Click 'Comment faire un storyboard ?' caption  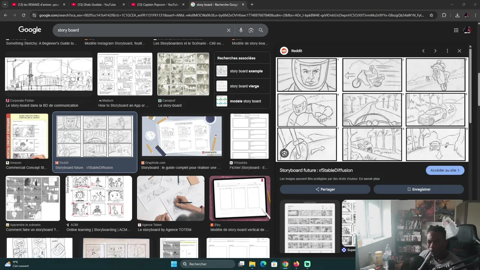33,229
